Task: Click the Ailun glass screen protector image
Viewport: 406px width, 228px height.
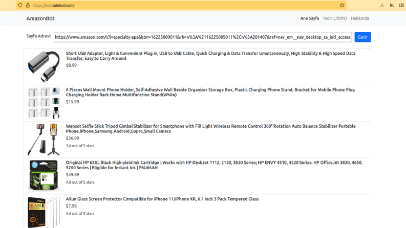Action: tap(44, 212)
